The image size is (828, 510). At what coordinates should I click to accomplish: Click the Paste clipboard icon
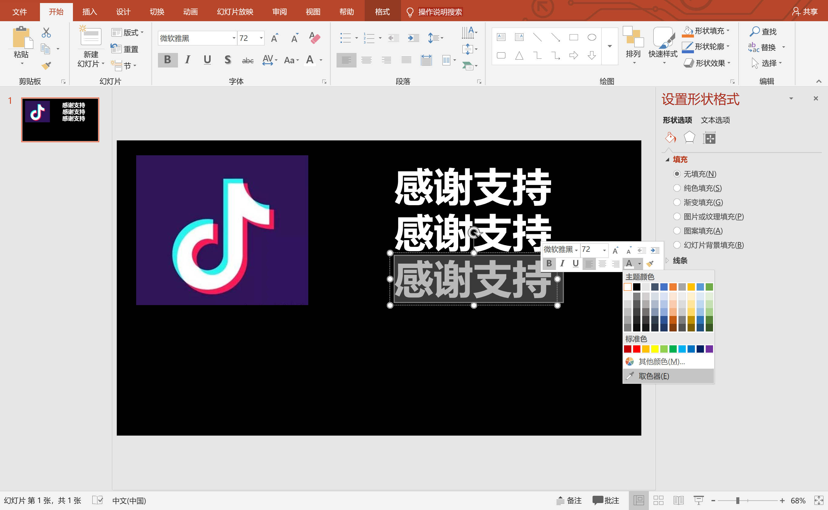[22, 38]
